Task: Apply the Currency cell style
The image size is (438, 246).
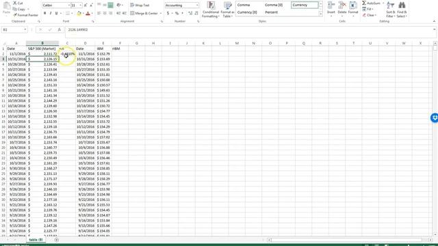Action: [304, 5]
